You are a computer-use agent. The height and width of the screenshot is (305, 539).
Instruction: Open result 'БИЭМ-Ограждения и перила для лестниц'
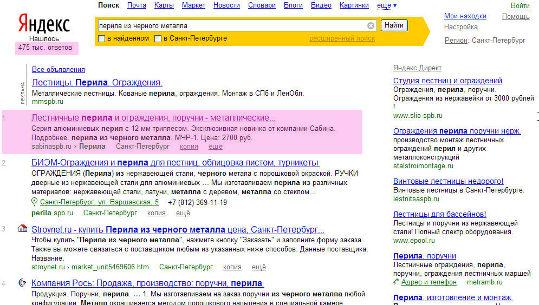(176, 163)
